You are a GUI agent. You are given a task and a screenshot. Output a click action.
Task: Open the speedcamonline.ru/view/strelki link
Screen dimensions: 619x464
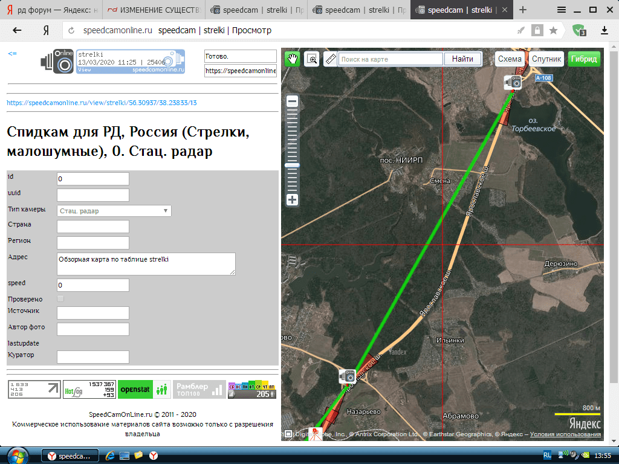coord(102,103)
